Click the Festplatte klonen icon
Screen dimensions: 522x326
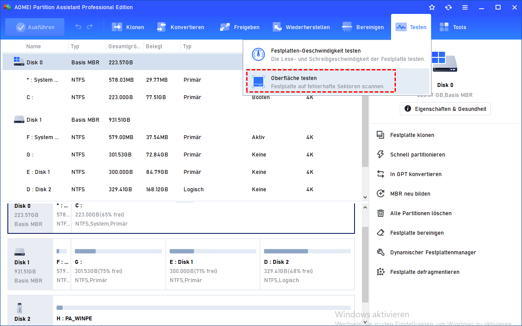(381, 135)
